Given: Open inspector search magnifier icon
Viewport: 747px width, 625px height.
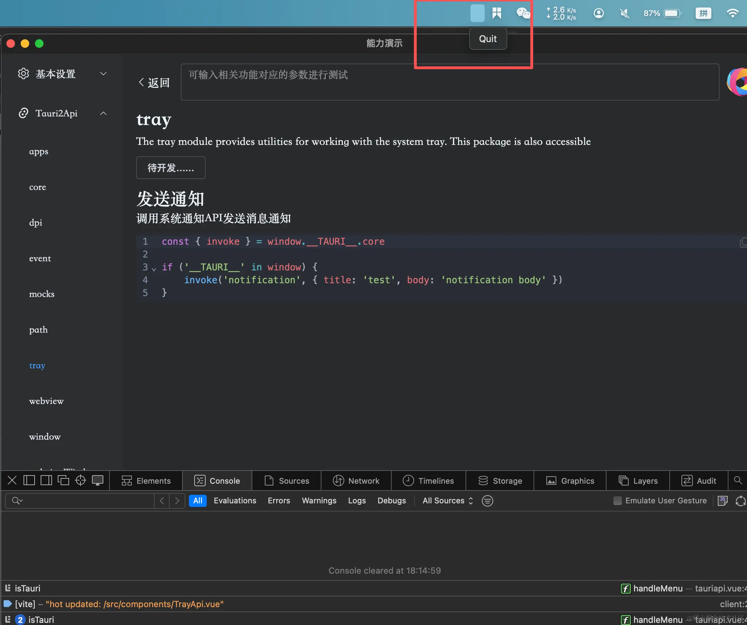Looking at the screenshot, I should 738,481.
